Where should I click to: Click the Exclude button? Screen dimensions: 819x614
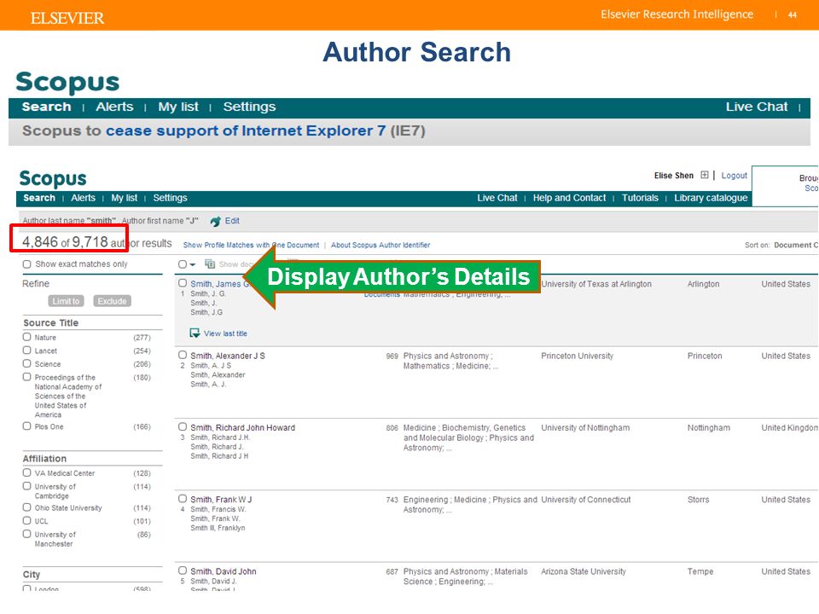(113, 301)
